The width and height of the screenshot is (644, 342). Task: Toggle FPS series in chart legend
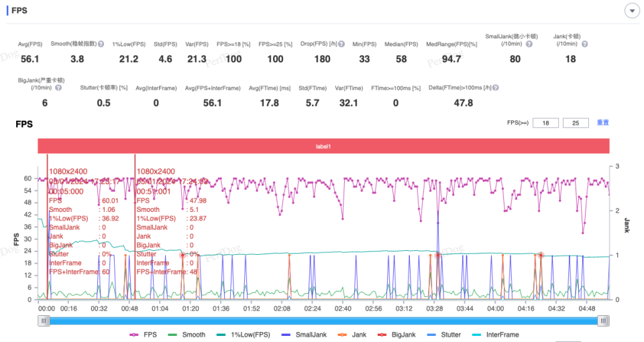(143, 335)
